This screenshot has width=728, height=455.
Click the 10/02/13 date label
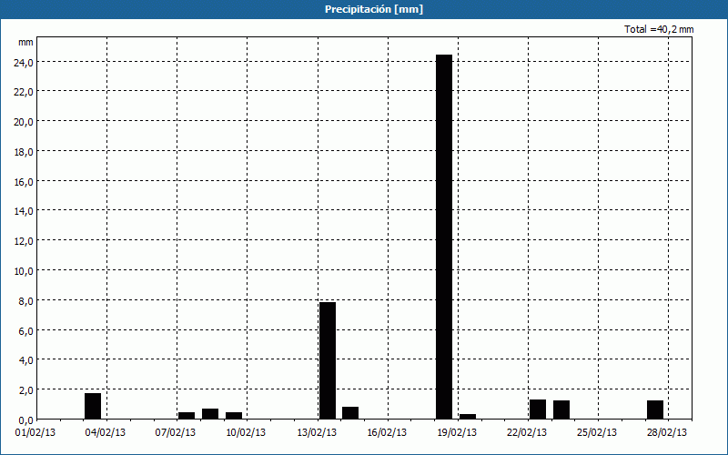(246, 433)
